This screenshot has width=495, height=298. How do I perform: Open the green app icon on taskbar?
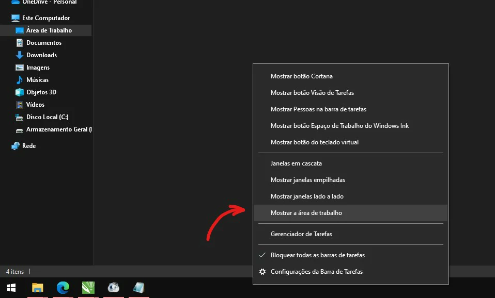pyautogui.click(x=88, y=288)
